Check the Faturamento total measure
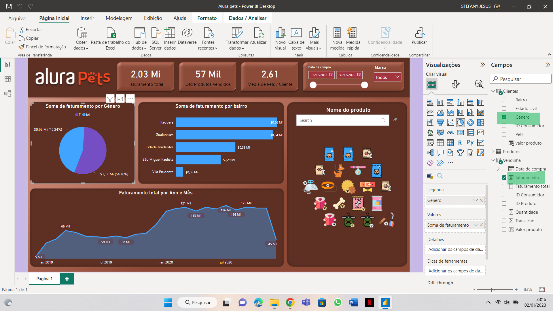The width and height of the screenshot is (553, 311). tap(504, 186)
